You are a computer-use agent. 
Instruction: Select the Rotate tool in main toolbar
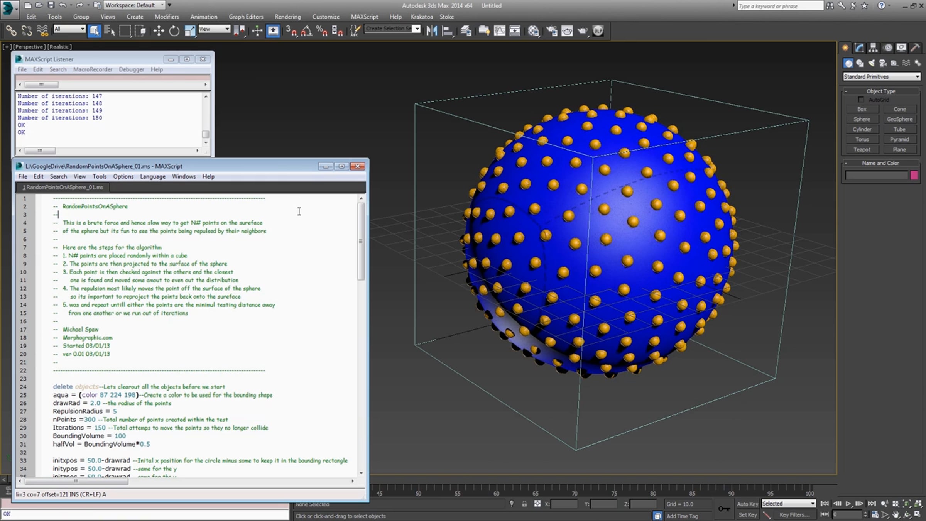point(174,30)
